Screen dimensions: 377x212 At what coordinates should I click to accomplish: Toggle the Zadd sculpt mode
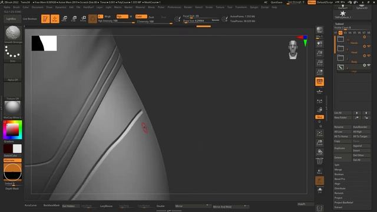click(141, 16)
